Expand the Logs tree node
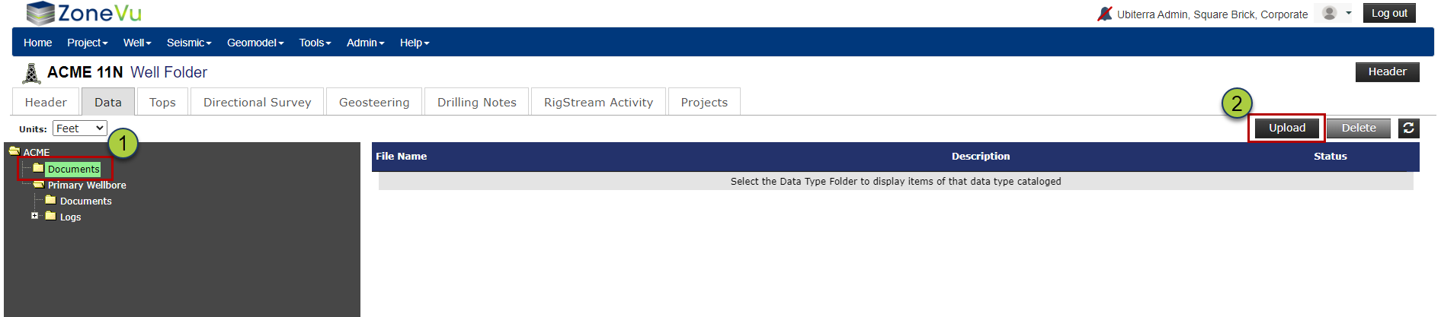 pyautogui.click(x=34, y=216)
